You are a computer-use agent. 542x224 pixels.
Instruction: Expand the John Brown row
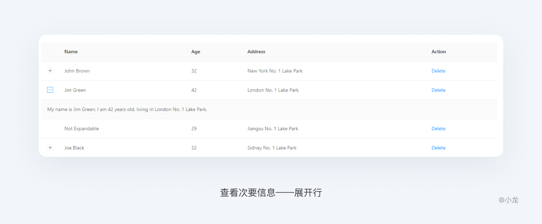coord(50,71)
